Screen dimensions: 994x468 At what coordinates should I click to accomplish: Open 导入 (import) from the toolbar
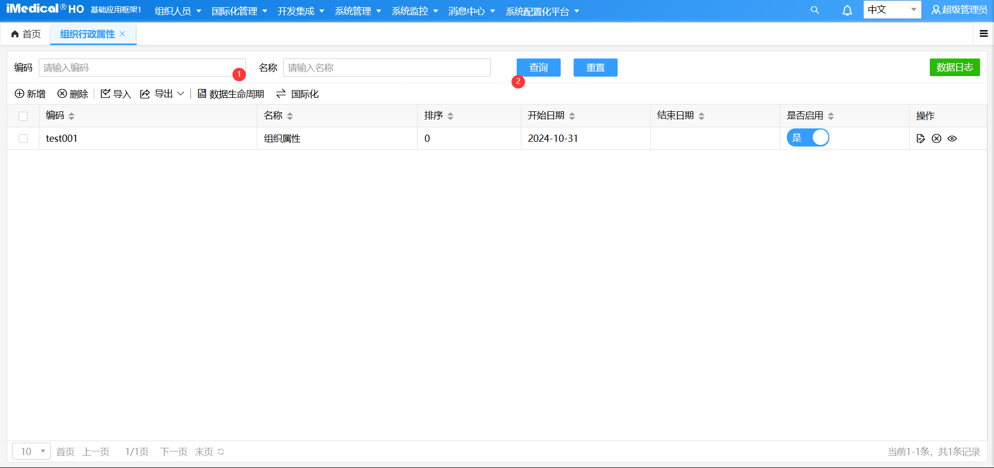tap(115, 94)
